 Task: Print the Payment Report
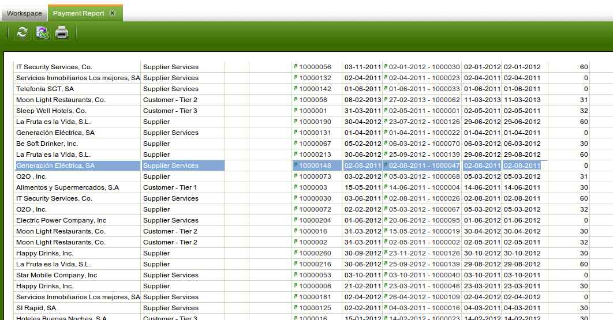(x=62, y=32)
